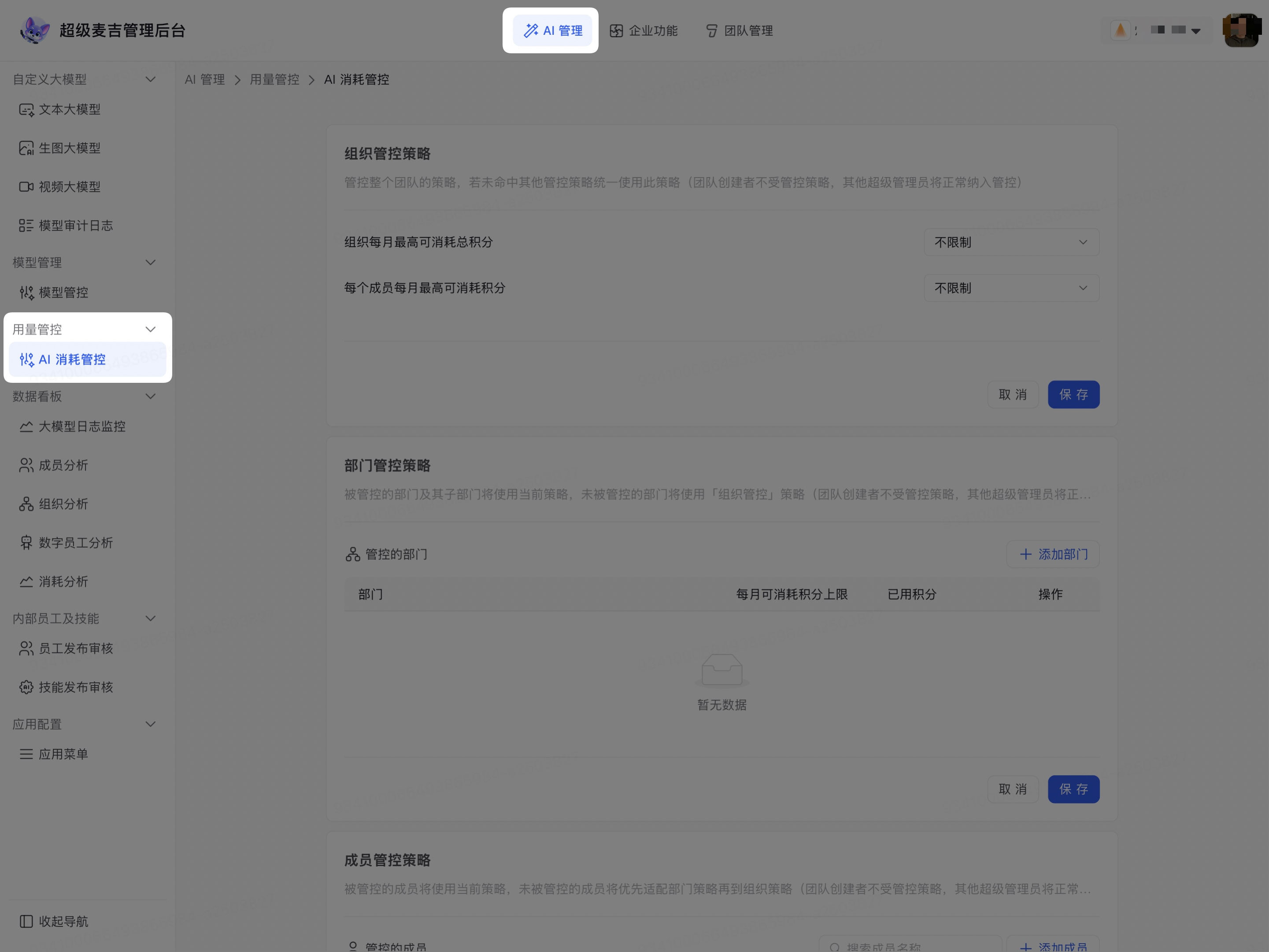Open 模型管控 in the sidebar
This screenshot has height=952, width=1269.
tap(87, 293)
